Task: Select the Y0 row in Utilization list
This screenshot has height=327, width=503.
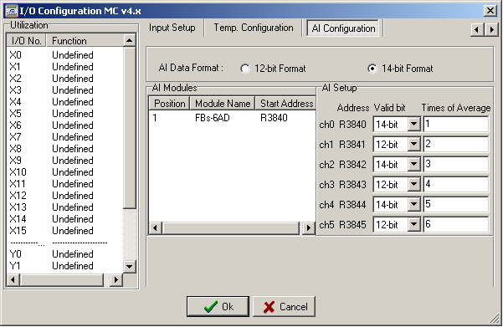Action: 64,254
